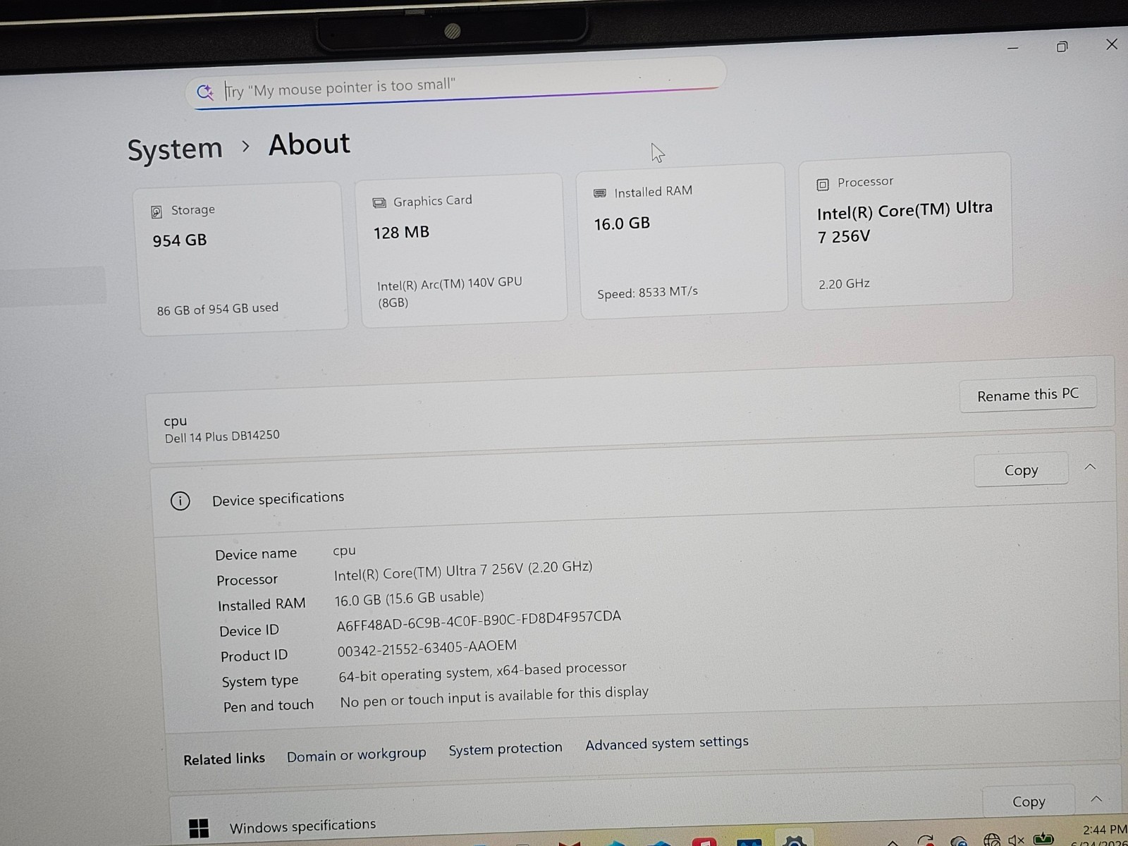Open the Settings gear taskbar icon
The width and height of the screenshot is (1128, 846).
(x=795, y=840)
